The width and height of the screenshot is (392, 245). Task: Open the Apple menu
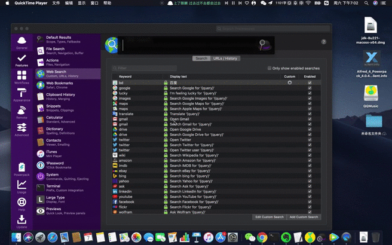7,3
